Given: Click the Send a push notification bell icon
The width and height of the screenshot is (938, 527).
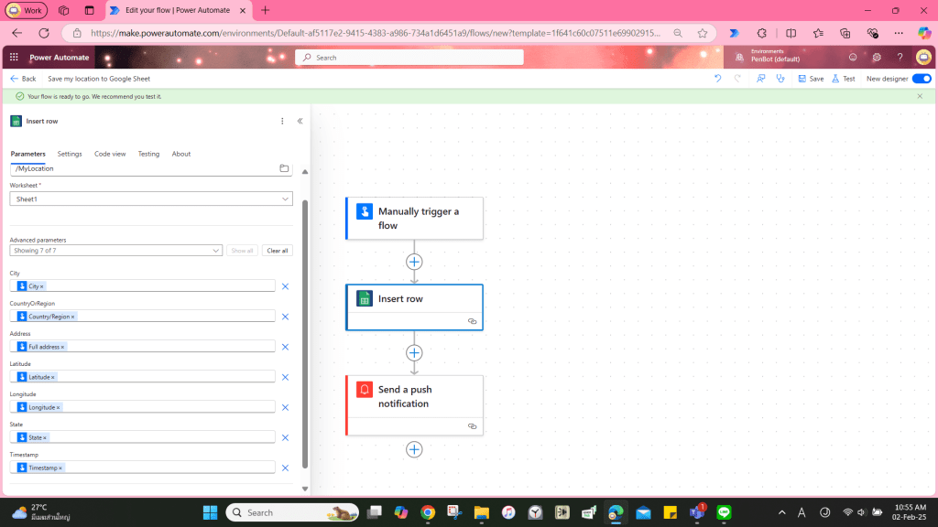Looking at the screenshot, I should 365,390.
